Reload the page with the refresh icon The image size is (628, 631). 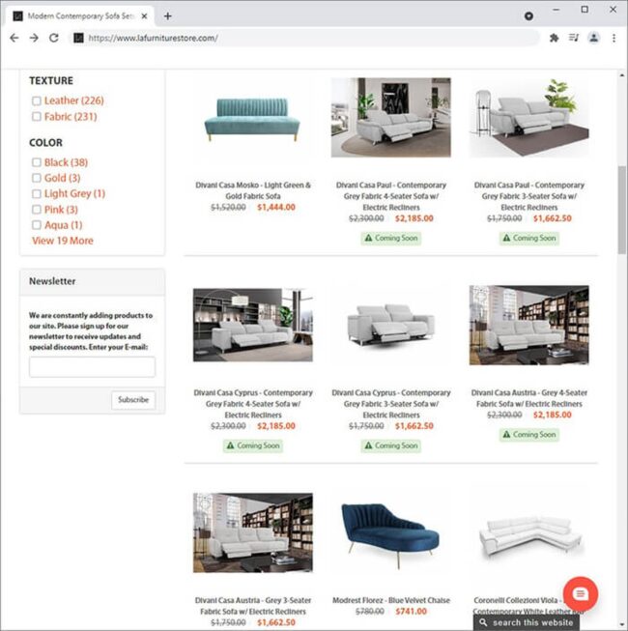coord(54,38)
